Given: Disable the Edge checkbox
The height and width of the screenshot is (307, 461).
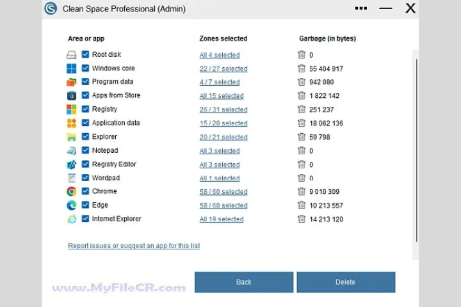Looking at the screenshot, I should (85, 205).
